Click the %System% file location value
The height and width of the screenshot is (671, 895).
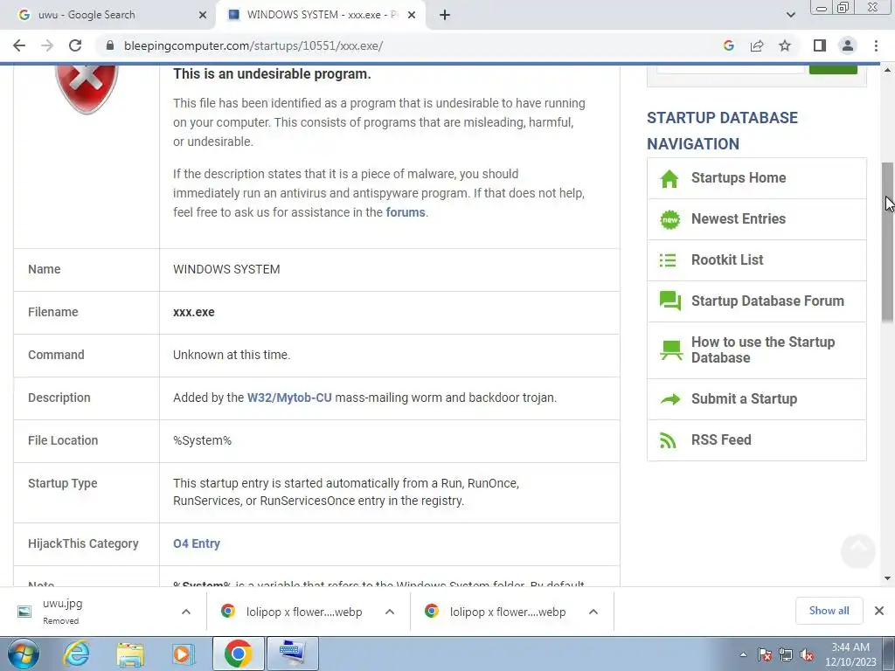202,440
